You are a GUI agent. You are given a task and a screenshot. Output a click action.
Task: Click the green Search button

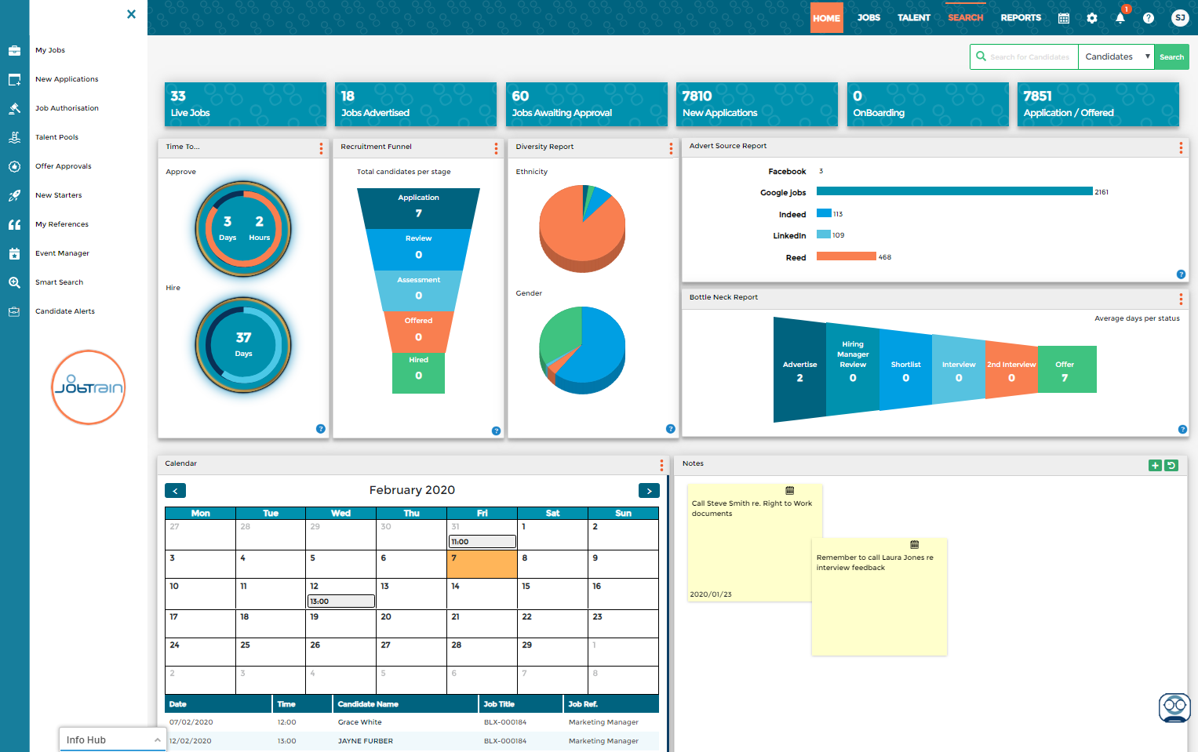(x=1171, y=56)
